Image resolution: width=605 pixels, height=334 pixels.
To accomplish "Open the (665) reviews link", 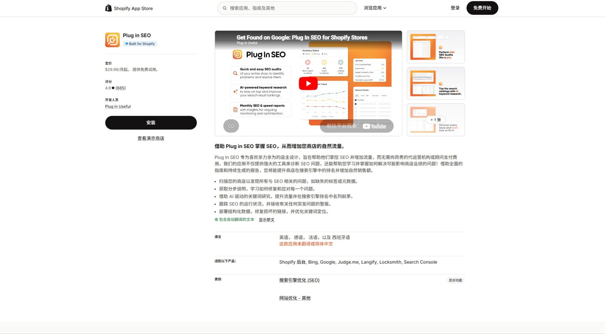I will point(121,88).
